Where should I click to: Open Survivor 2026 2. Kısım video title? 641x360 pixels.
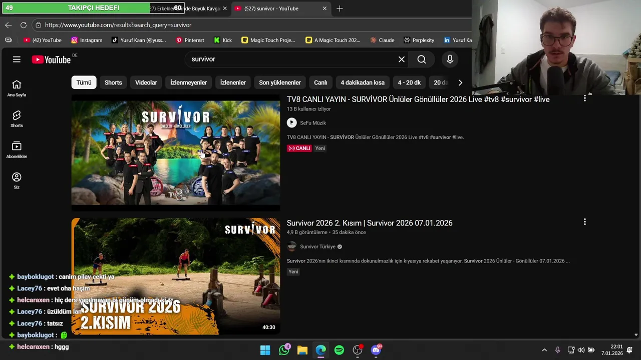pyautogui.click(x=370, y=223)
